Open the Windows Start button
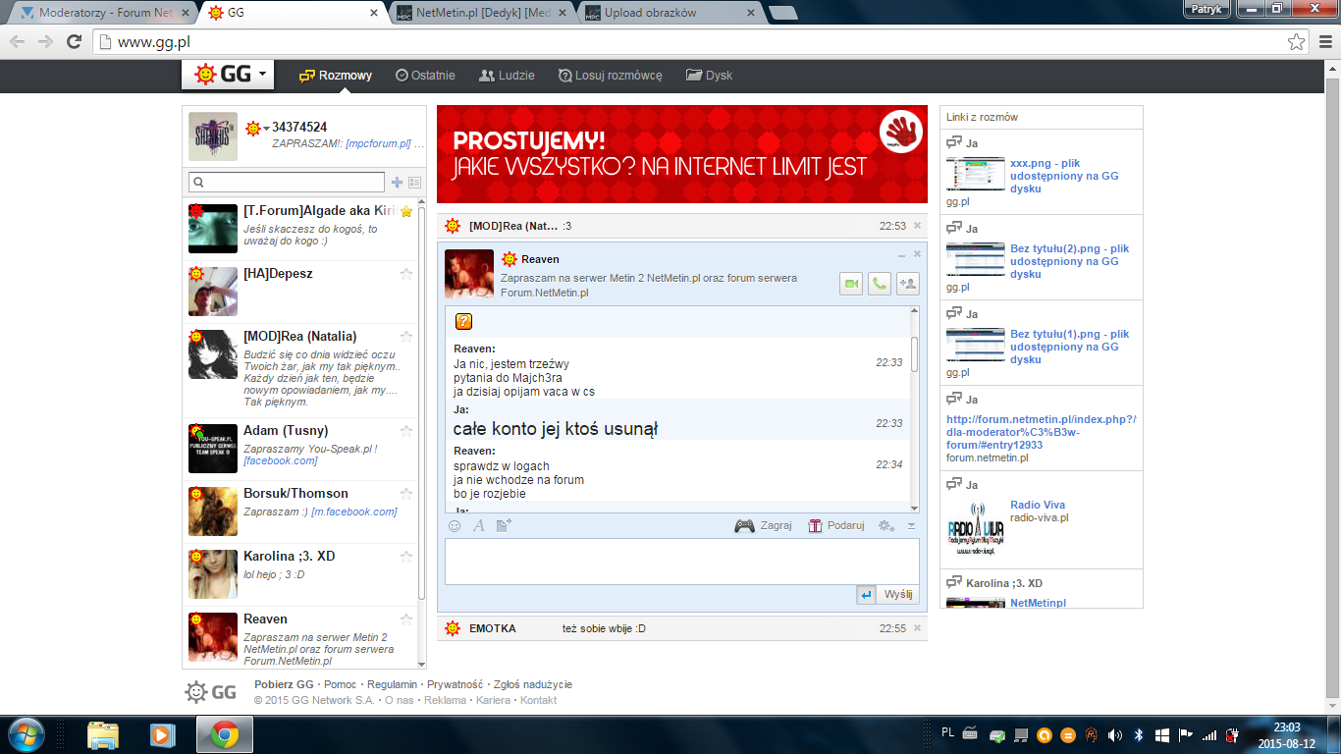The width and height of the screenshot is (1341, 754). pyautogui.click(x=27, y=734)
